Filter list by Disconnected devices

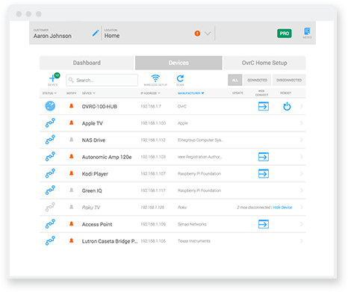pos(289,80)
